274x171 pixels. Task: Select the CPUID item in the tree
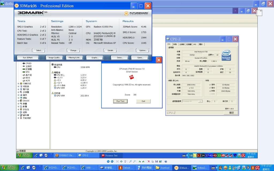28,63
